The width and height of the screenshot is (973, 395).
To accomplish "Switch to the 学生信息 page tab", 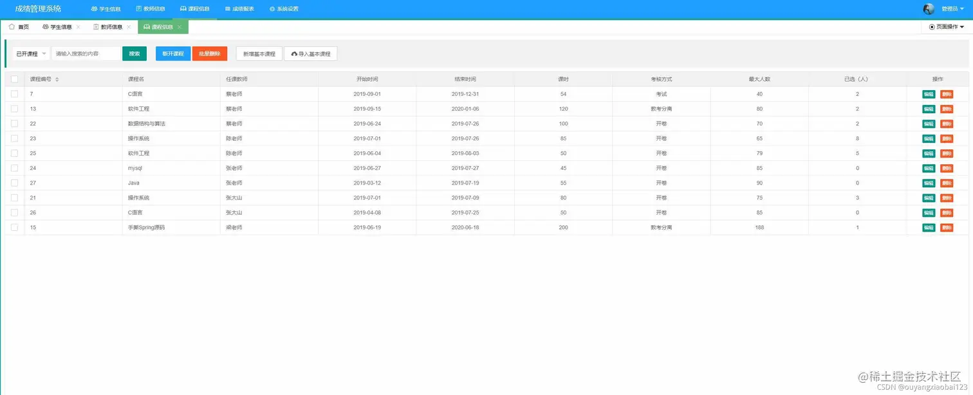I will click(57, 27).
